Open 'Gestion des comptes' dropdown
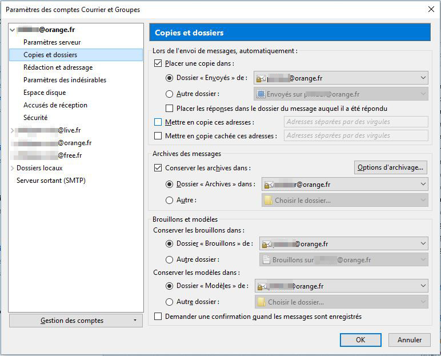Viewport: 441px width, 356px height. pyautogui.click(x=76, y=321)
